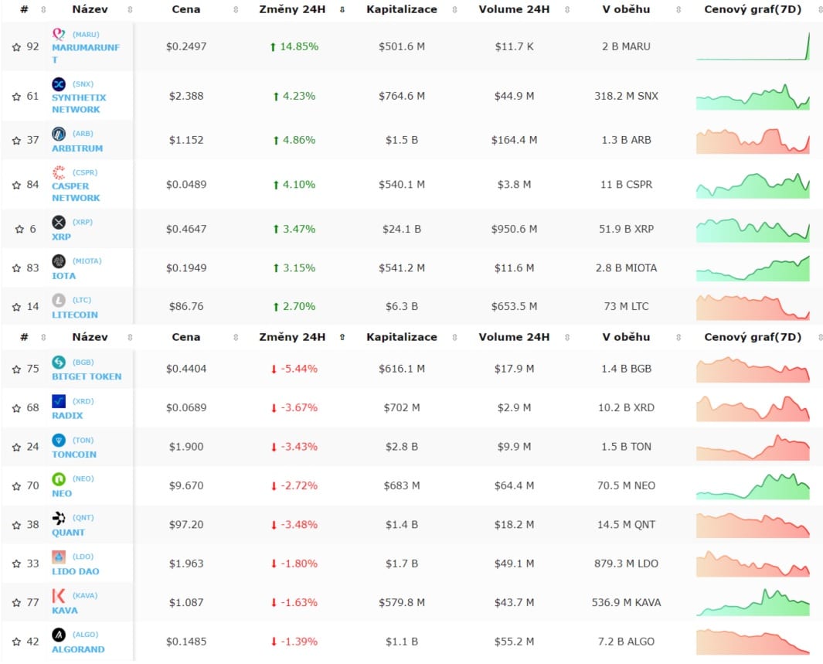The image size is (823, 664).
Task: Toggle the star next to Litecoin
Action: pyautogui.click(x=16, y=307)
